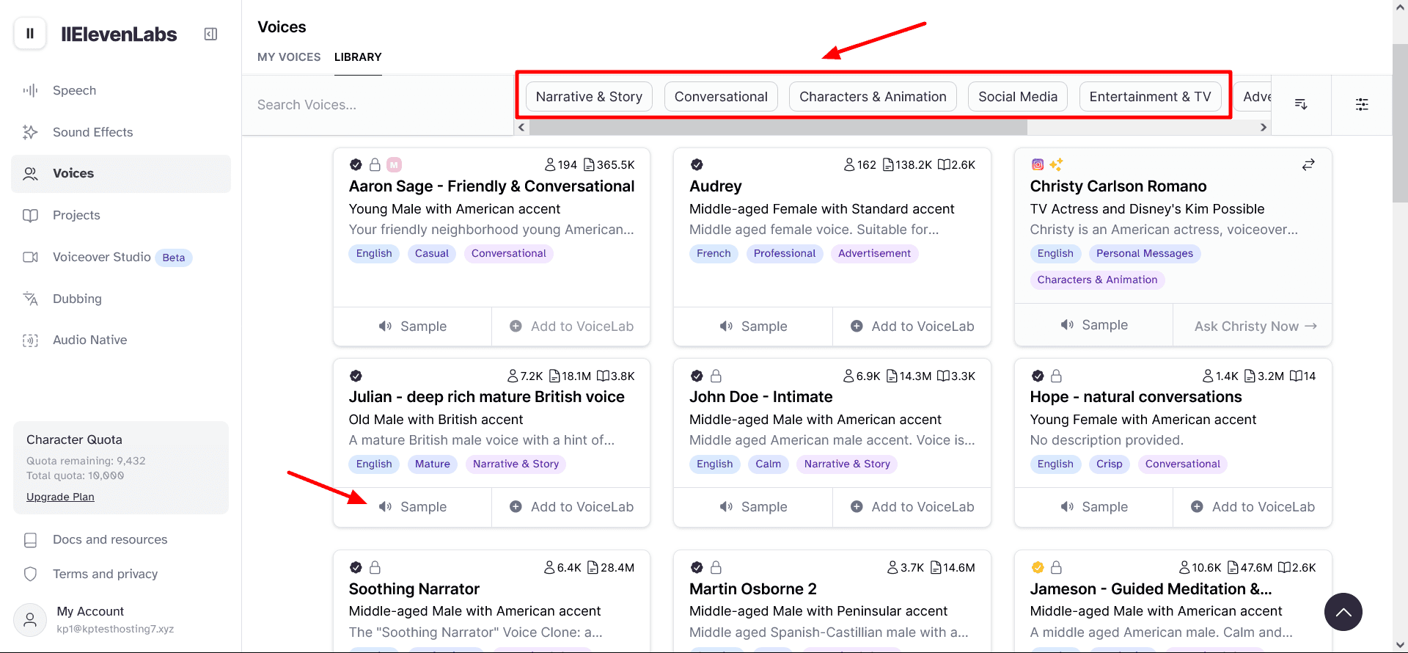Image resolution: width=1408 pixels, height=653 pixels.
Task: Click the ElevenLabs pause logo icon
Action: 30,34
